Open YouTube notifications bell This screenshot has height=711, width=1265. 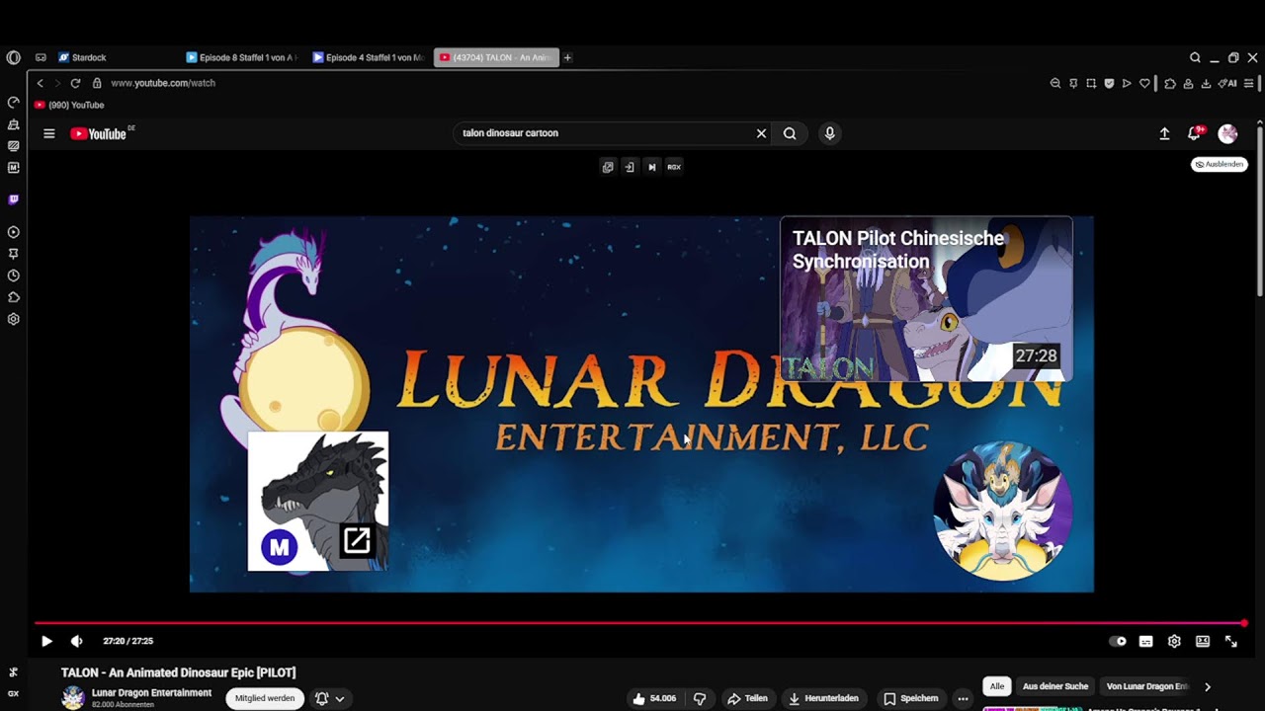(x=1195, y=133)
